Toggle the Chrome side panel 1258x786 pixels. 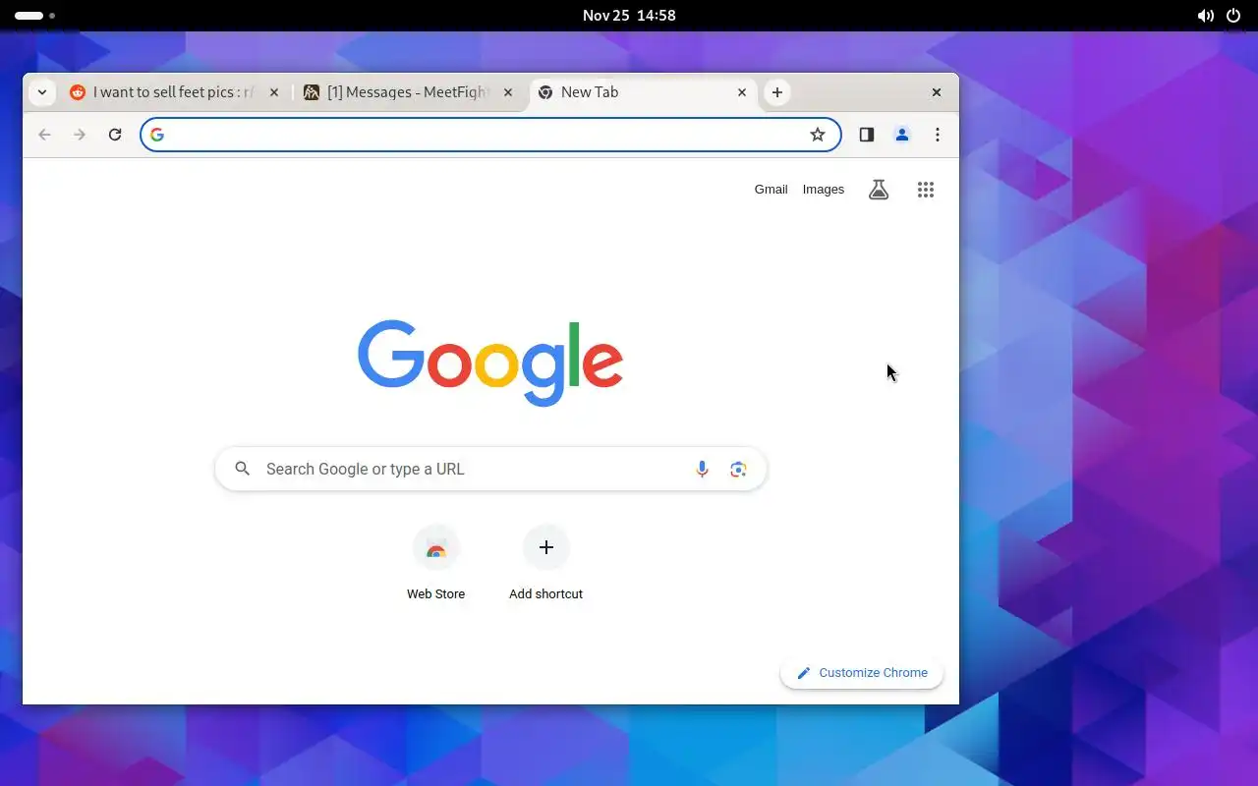867,135
